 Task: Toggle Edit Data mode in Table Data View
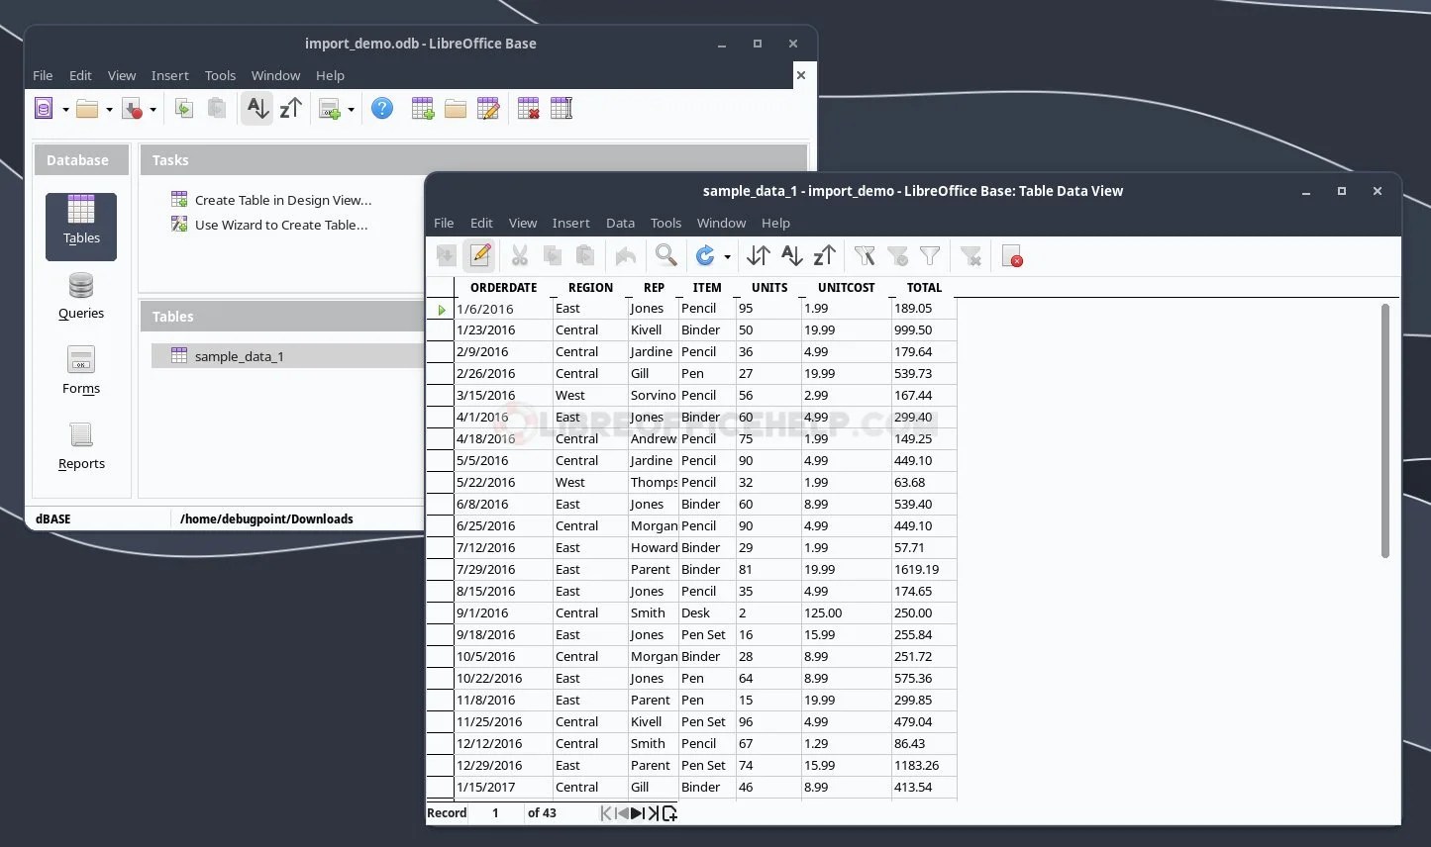tap(480, 255)
